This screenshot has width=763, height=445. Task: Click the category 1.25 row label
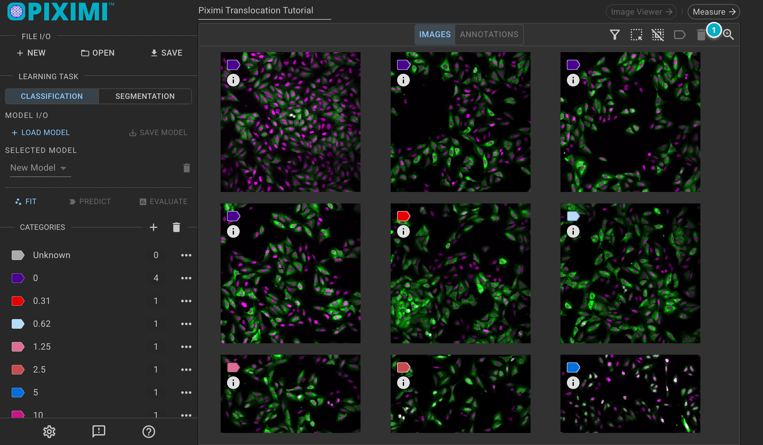[x=42, y=347]
